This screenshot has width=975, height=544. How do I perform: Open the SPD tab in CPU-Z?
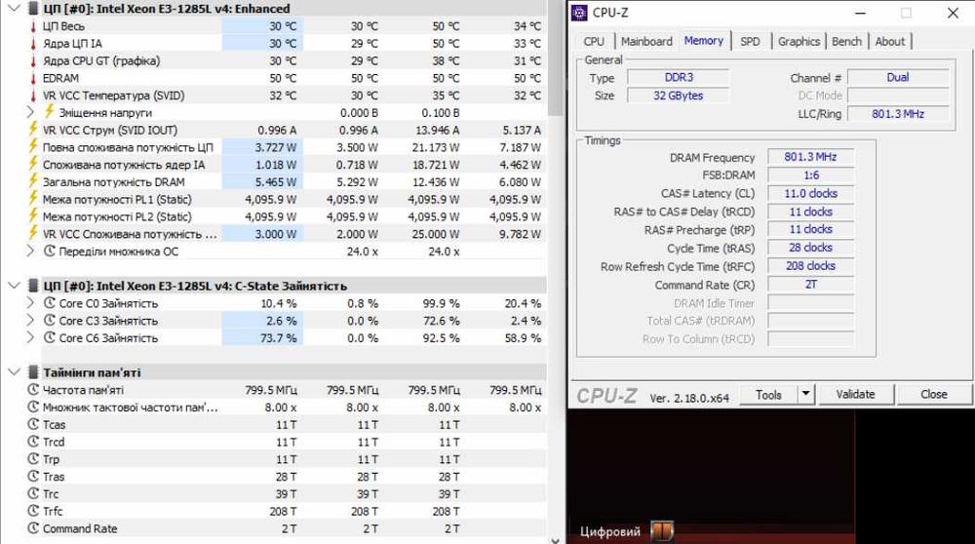pos(750,42)
